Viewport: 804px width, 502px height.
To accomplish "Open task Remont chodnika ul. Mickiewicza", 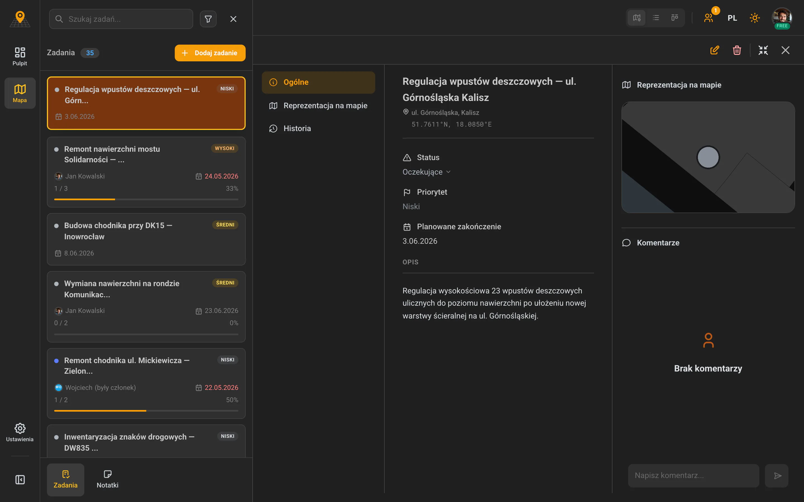I will pyautogui.click(x=146, y=383).
